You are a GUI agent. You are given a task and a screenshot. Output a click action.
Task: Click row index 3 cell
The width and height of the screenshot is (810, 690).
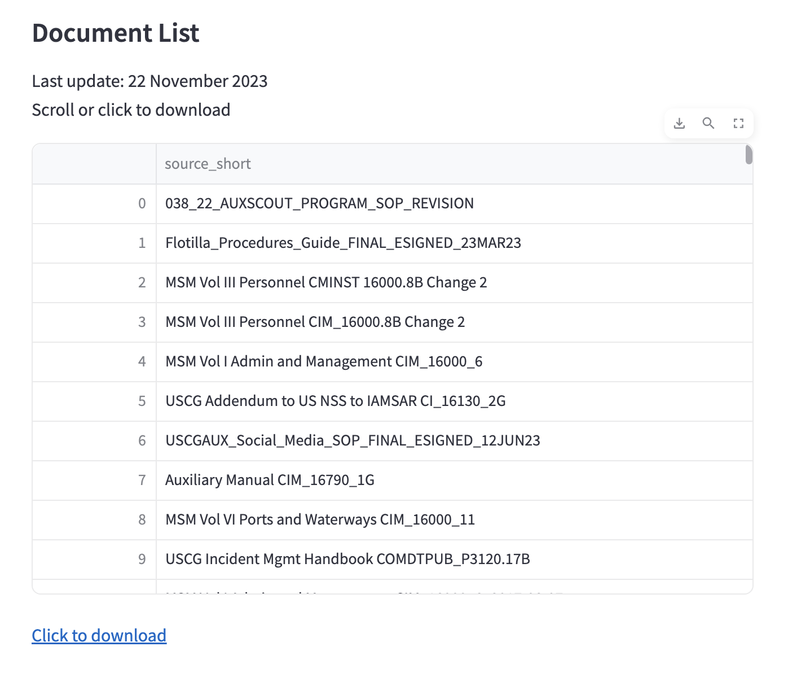click(94, 322)
